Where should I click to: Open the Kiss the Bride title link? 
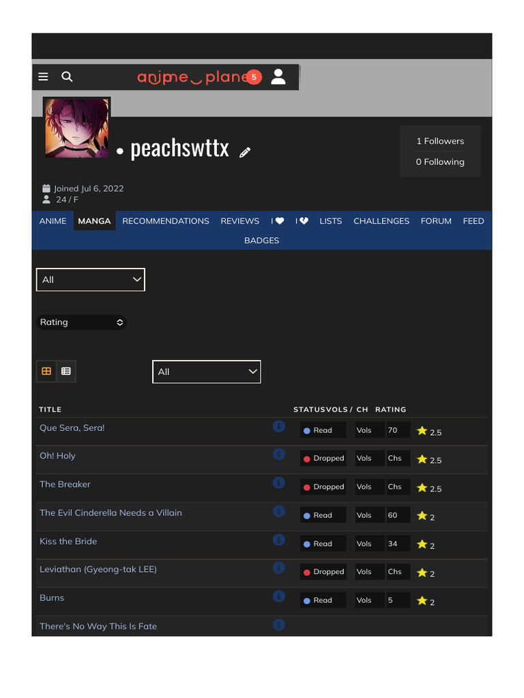pos(68,541)
